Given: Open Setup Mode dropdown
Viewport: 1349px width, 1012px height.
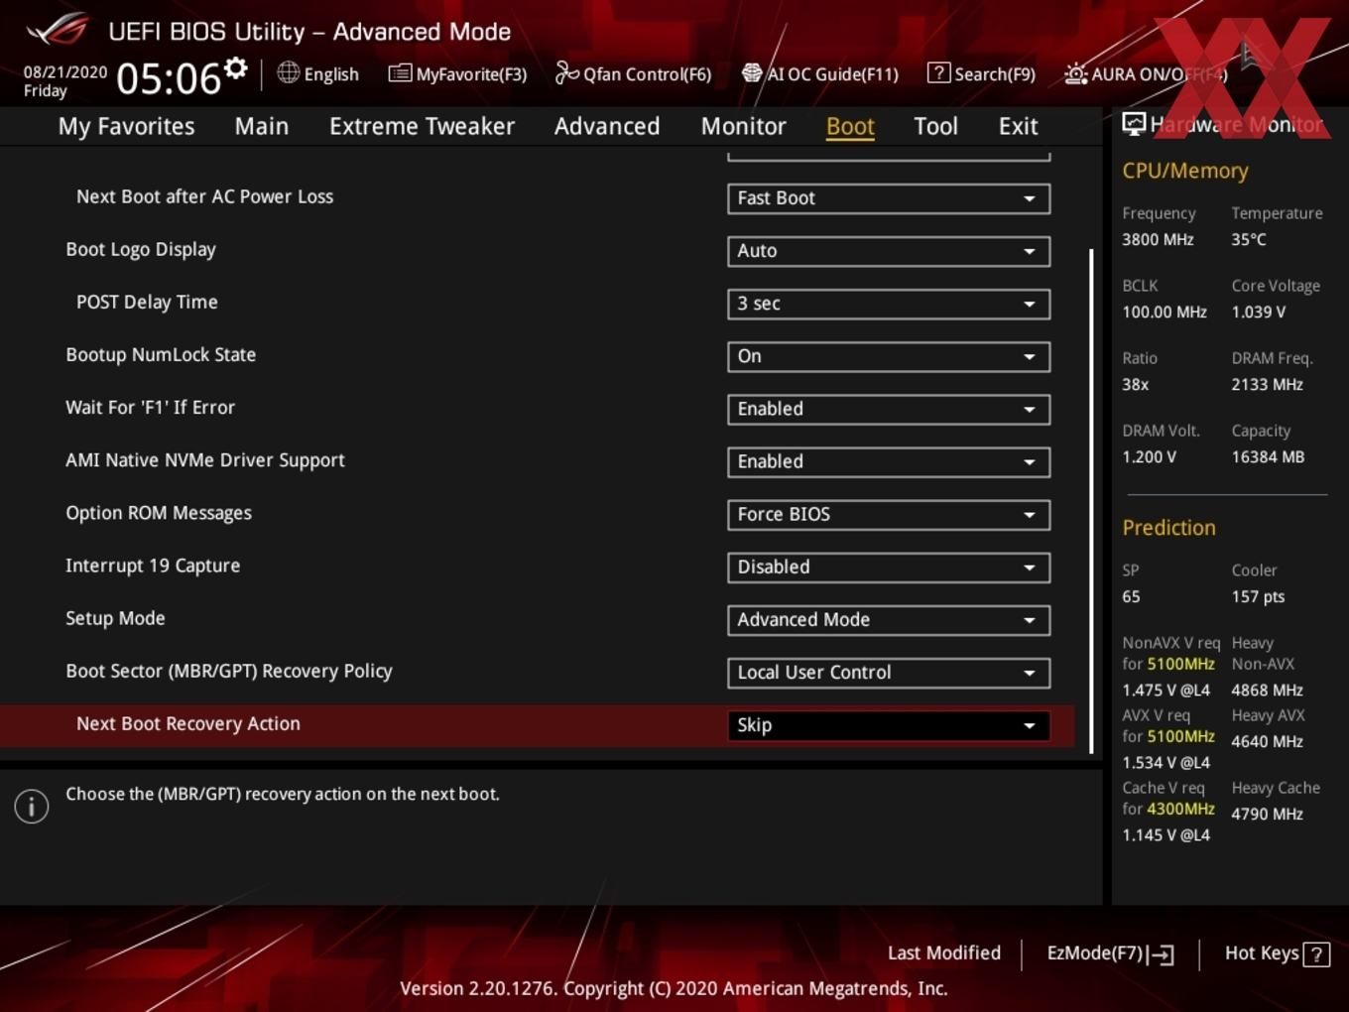Looking at the screenshot, I should coord(889,619).
